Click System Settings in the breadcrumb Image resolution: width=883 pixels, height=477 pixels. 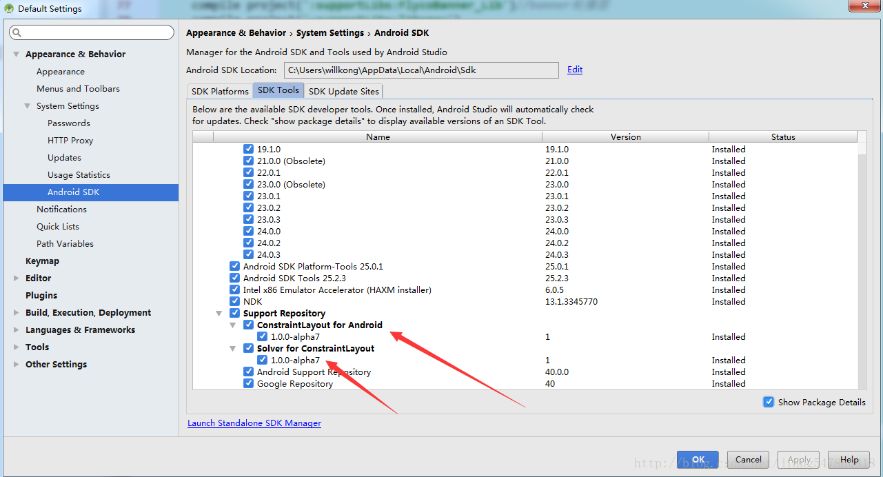(x=330, y=32)
